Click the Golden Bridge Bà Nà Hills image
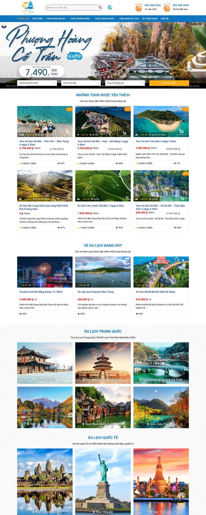Image resolution: width=206 pixels, height=515 pixels. click(161, 272)
